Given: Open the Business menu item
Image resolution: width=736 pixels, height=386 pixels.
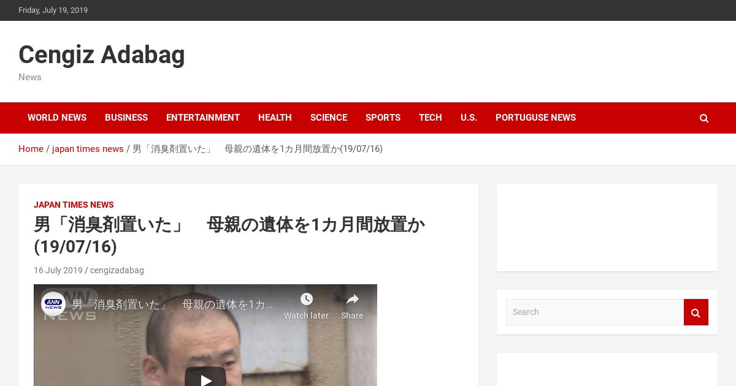Looking at the screenshot, I should click(x=126, y=118).
